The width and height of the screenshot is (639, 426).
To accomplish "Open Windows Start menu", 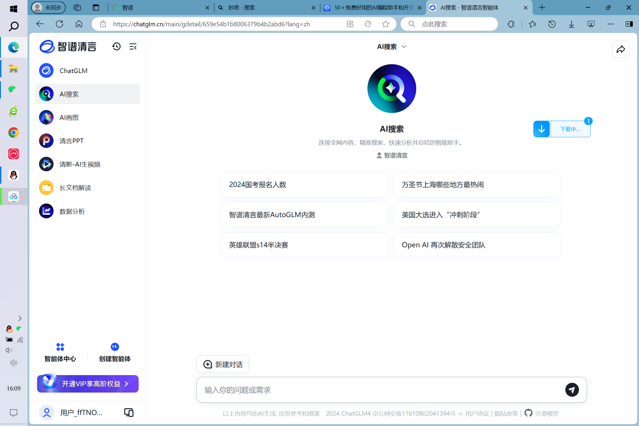I will pyautogui.click(x=14, y=9).
